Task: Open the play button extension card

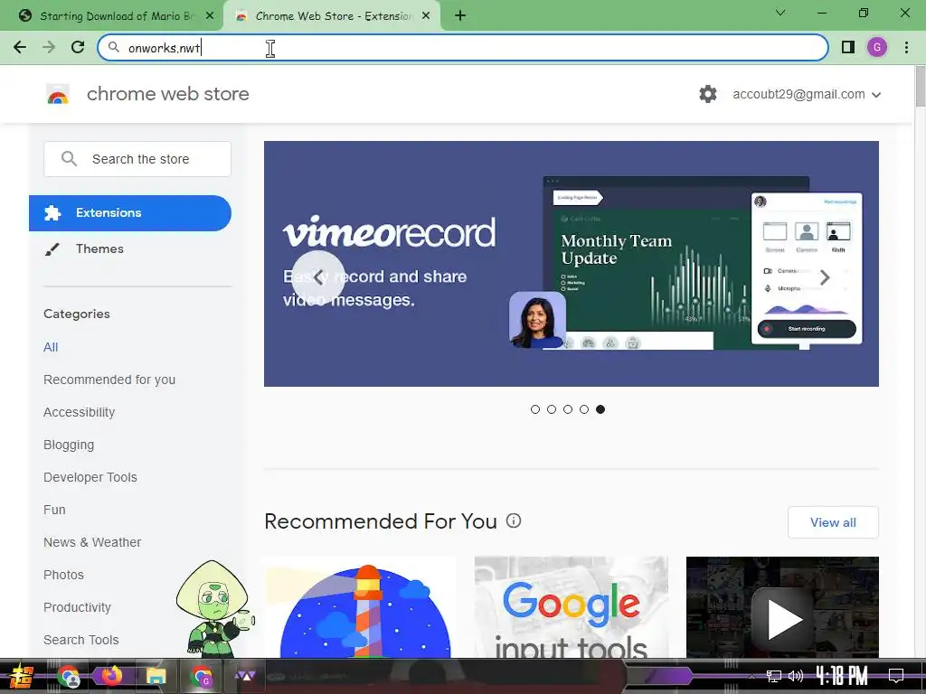Action: [x=782, y=607]
